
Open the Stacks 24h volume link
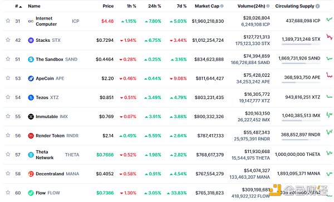[x=257, y=37]
